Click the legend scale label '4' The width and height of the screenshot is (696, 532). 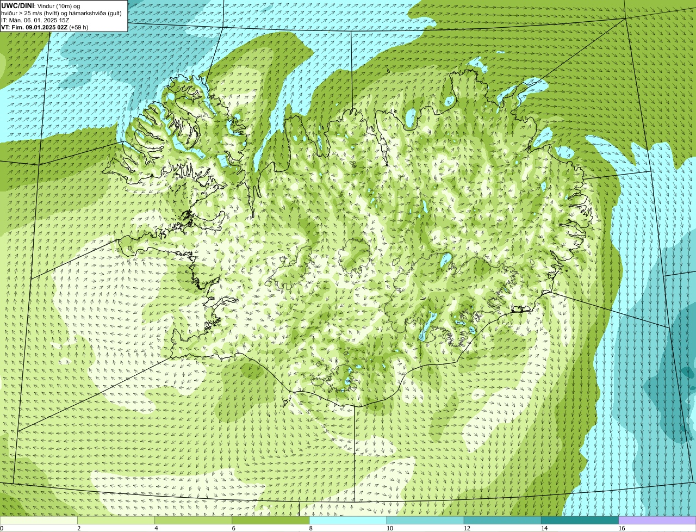156,528
